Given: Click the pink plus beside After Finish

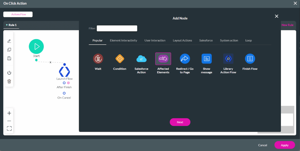Looking at the screenshot, I should pos(68,83).
